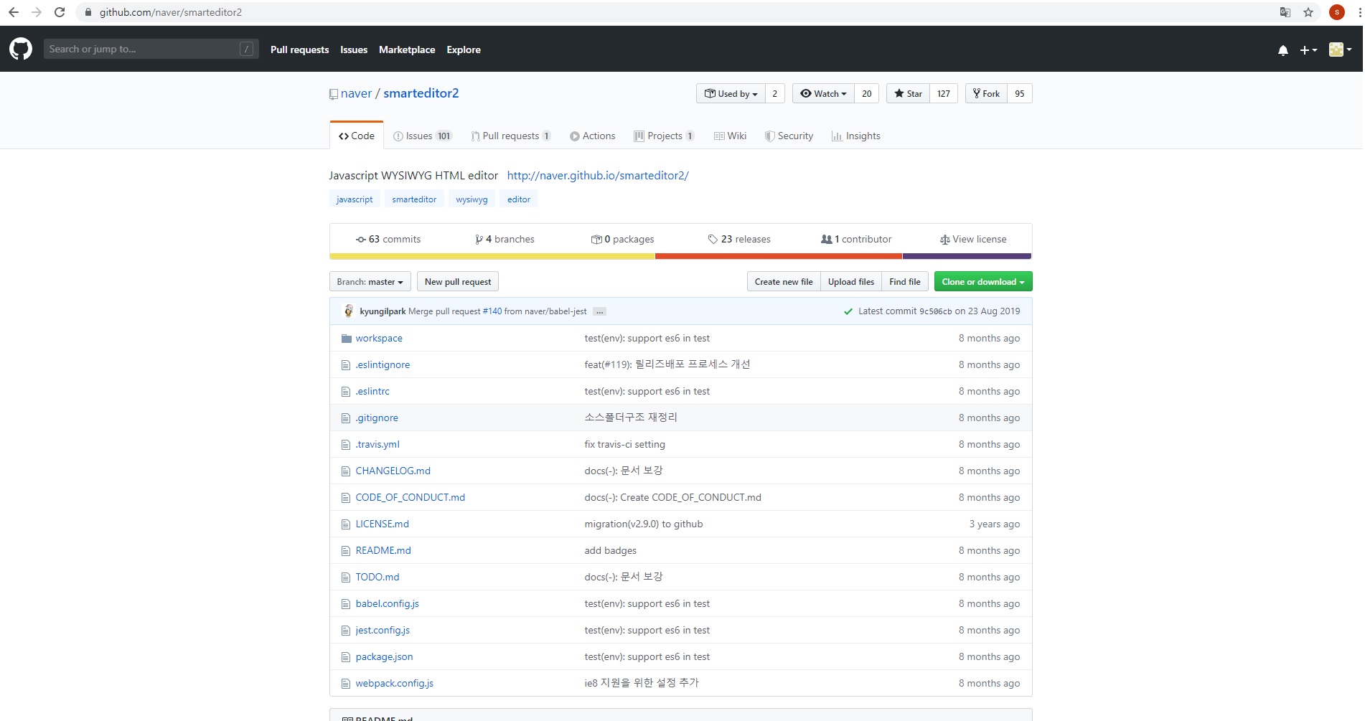Open the webpack.config.js file
The width and height of the screenshot is (1365, 721).
395,684
